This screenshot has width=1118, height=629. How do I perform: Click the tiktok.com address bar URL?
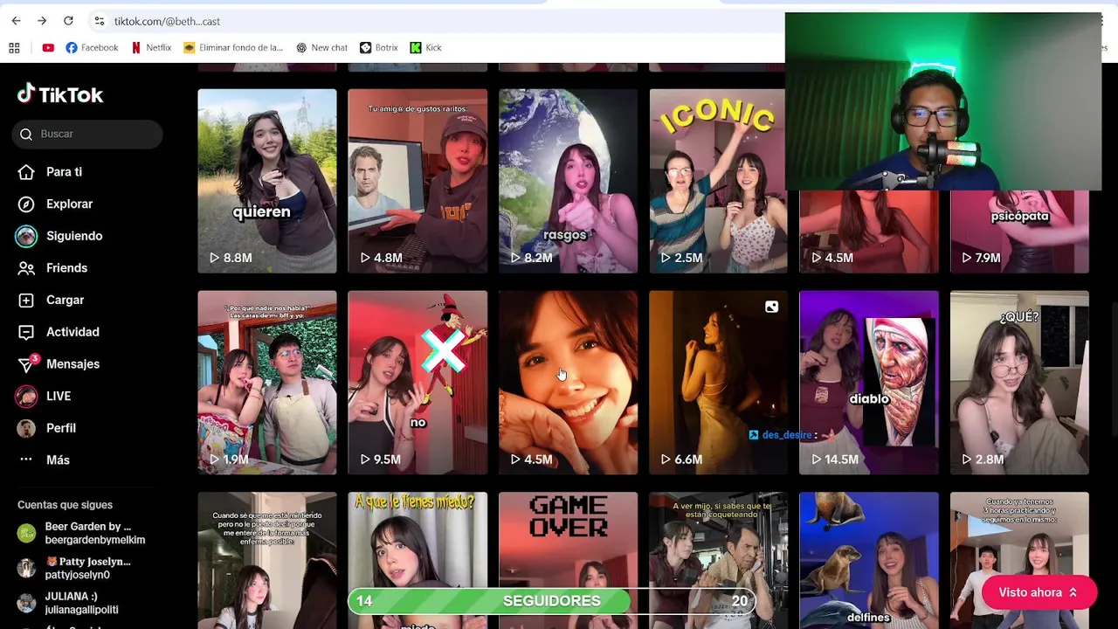click(167, 21)
